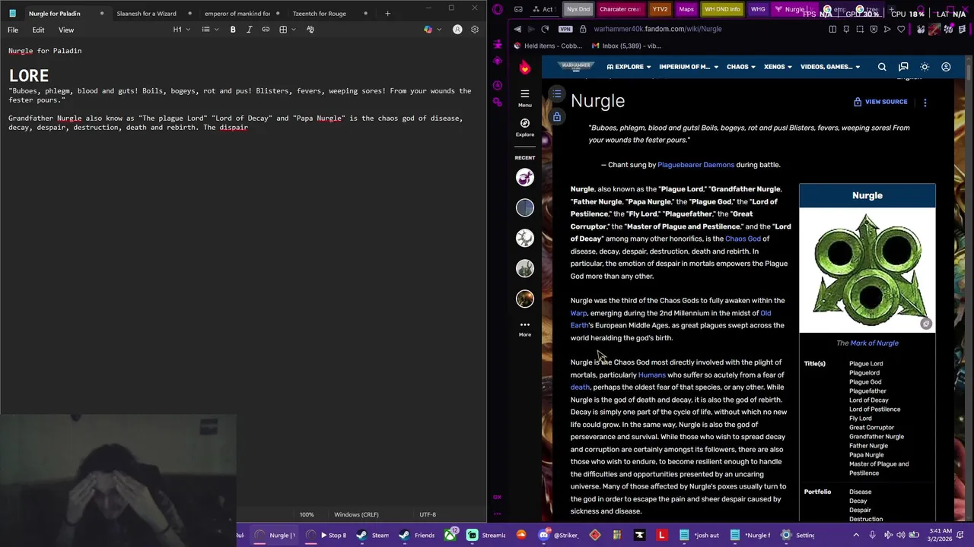Image resolution: width=974 pixels, height=547 pixels.
Task: Search the Warhammer 40k wiki
Action: [882, 67]
